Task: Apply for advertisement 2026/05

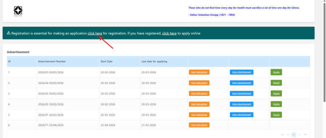Action: click(276, 72)
